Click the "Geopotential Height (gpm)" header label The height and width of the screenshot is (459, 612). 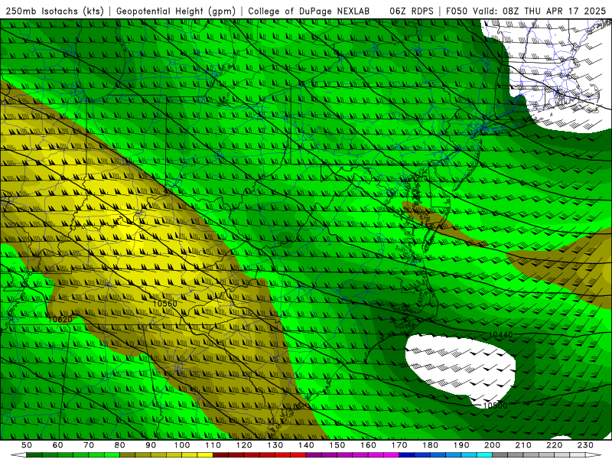point(176,11)
